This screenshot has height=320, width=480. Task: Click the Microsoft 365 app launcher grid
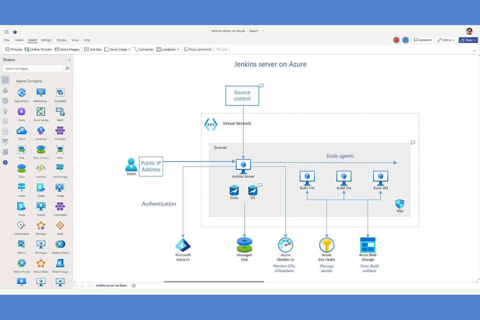tap(6, 32)
